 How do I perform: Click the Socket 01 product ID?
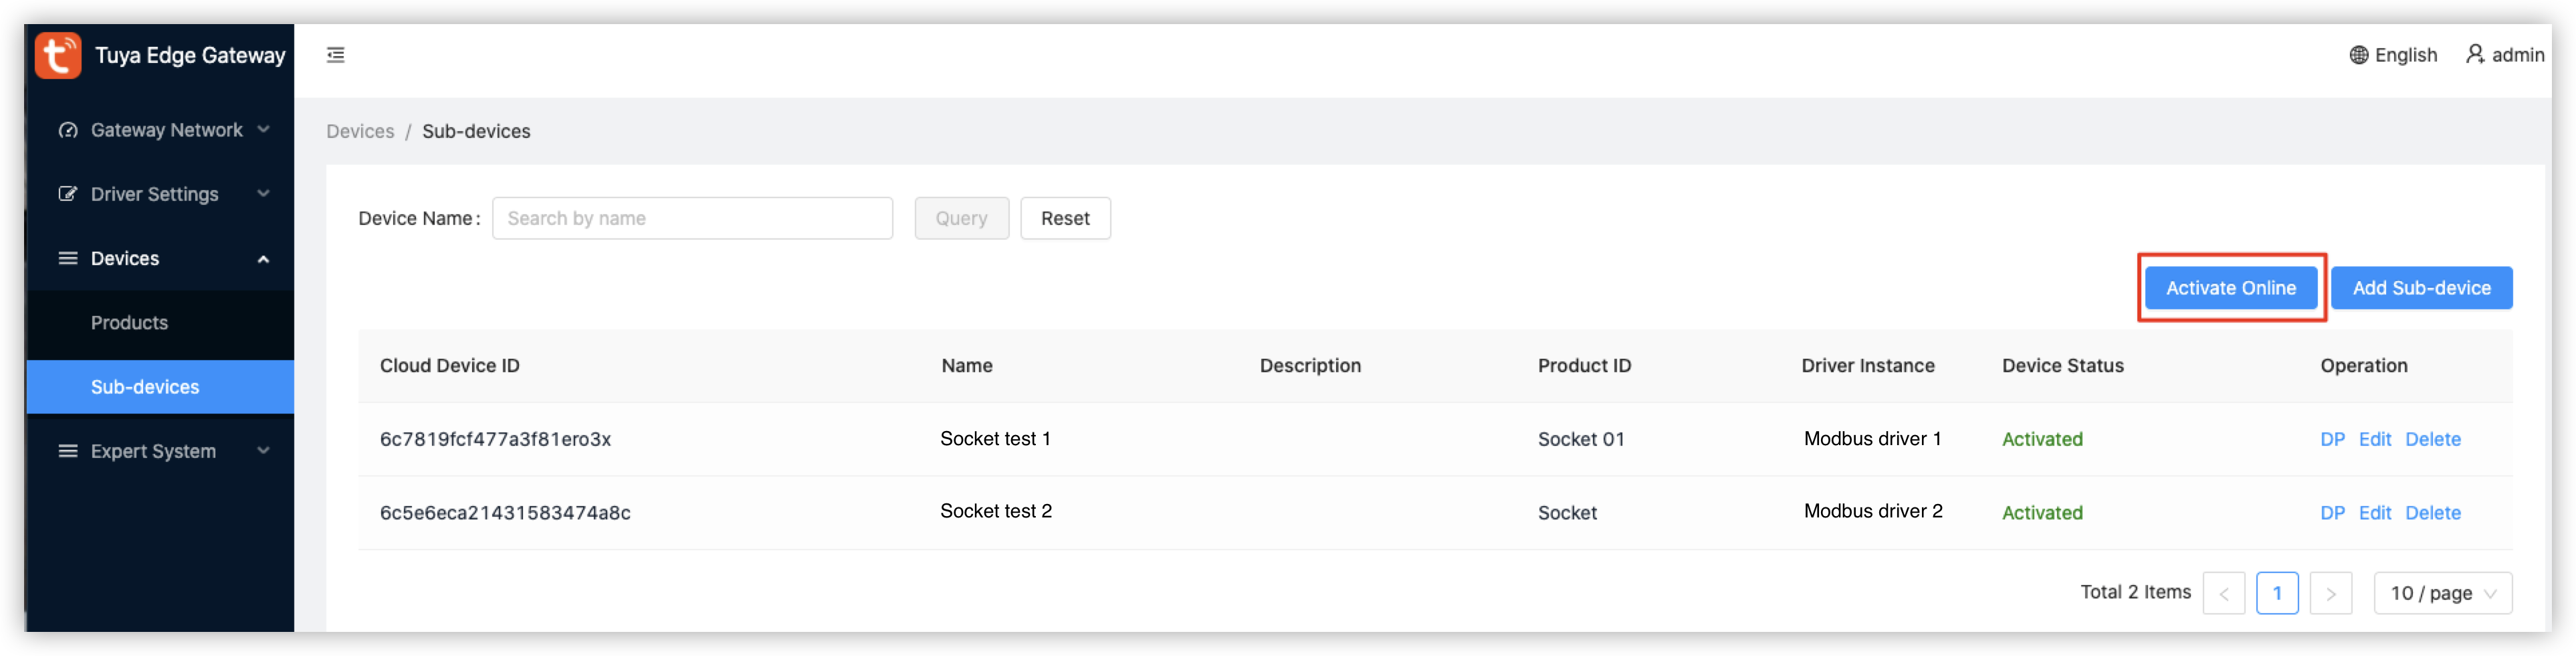[x=1581, y=438]
